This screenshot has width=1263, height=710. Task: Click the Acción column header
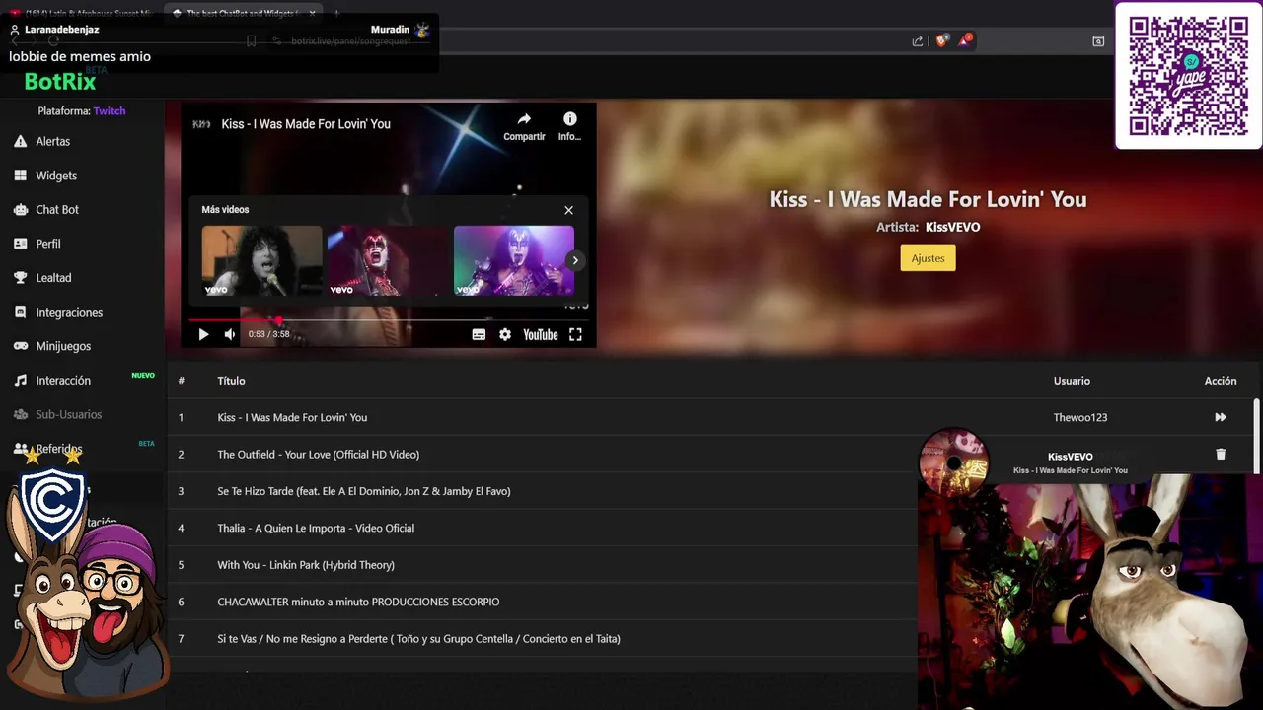pyautogui.click(x=1221, y=381)
